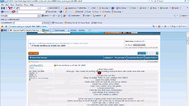Image resolution: width=189 pixels, height=106 pixels.
Task: Click AVG Get More
Action: (82, 30)
